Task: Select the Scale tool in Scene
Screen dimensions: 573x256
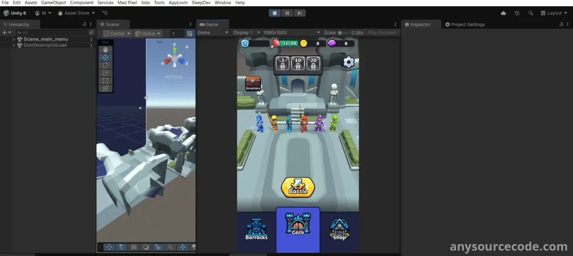Action: [105, 73]
